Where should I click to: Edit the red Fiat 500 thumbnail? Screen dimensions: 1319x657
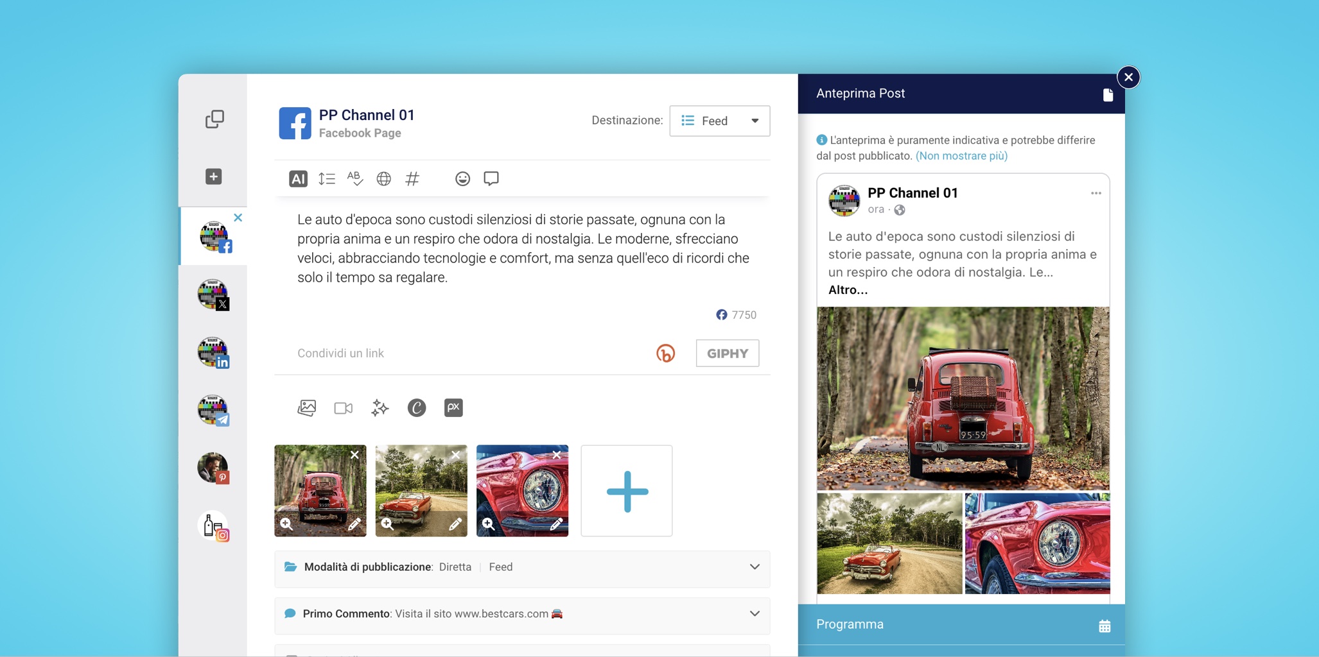(354, 524)
